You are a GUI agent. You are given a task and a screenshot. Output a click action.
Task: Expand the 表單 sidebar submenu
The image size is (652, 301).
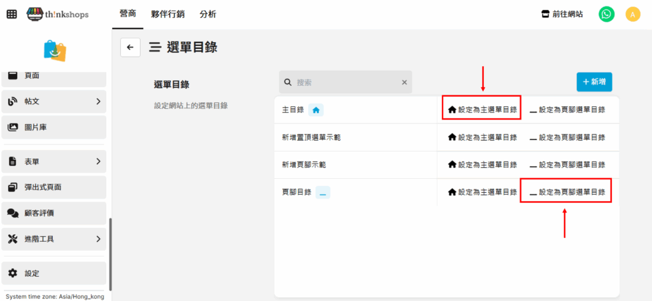98,162
